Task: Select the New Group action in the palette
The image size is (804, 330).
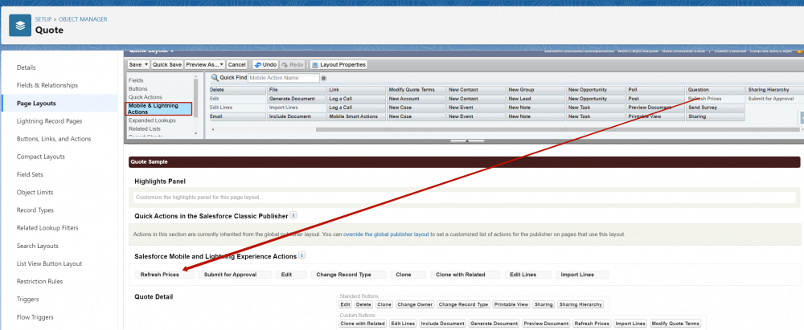Action: [535, 90]
